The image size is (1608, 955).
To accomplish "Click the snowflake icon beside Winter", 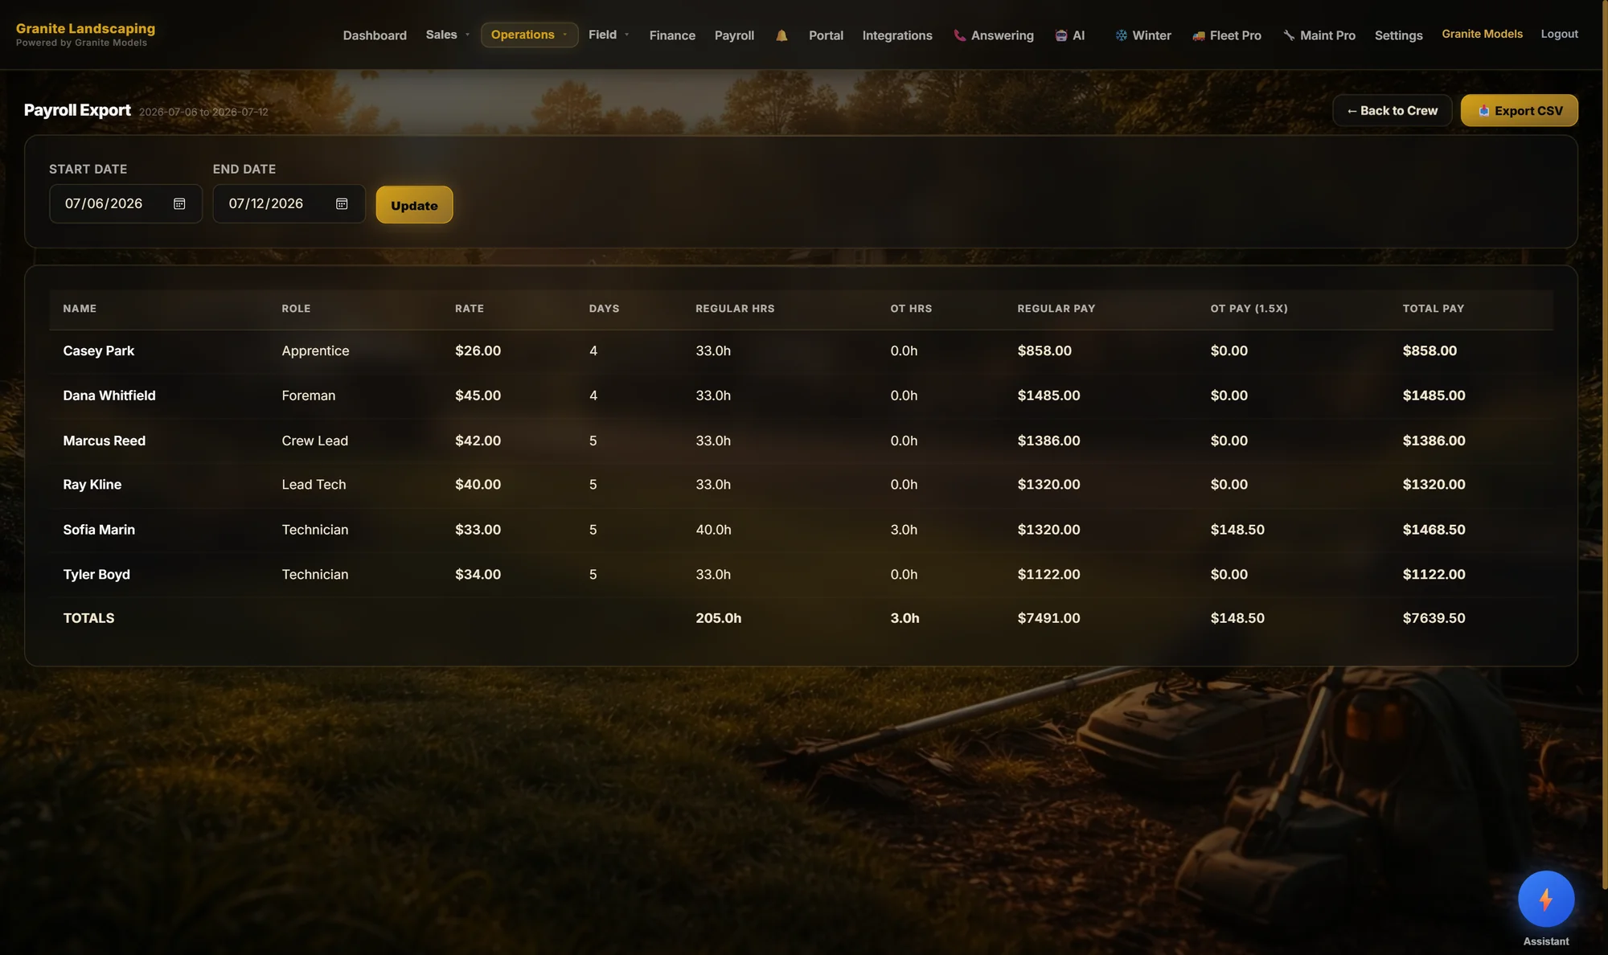I will pyautogui.click(x=1121, y=35).
